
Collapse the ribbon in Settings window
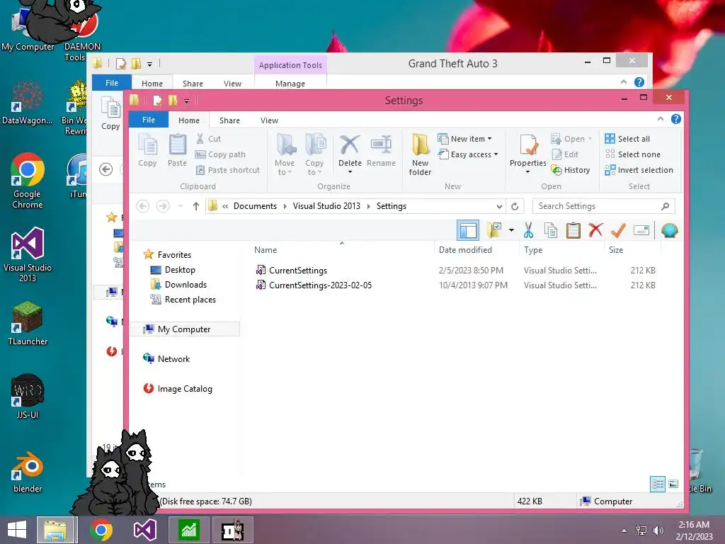[x=661, y=119]
